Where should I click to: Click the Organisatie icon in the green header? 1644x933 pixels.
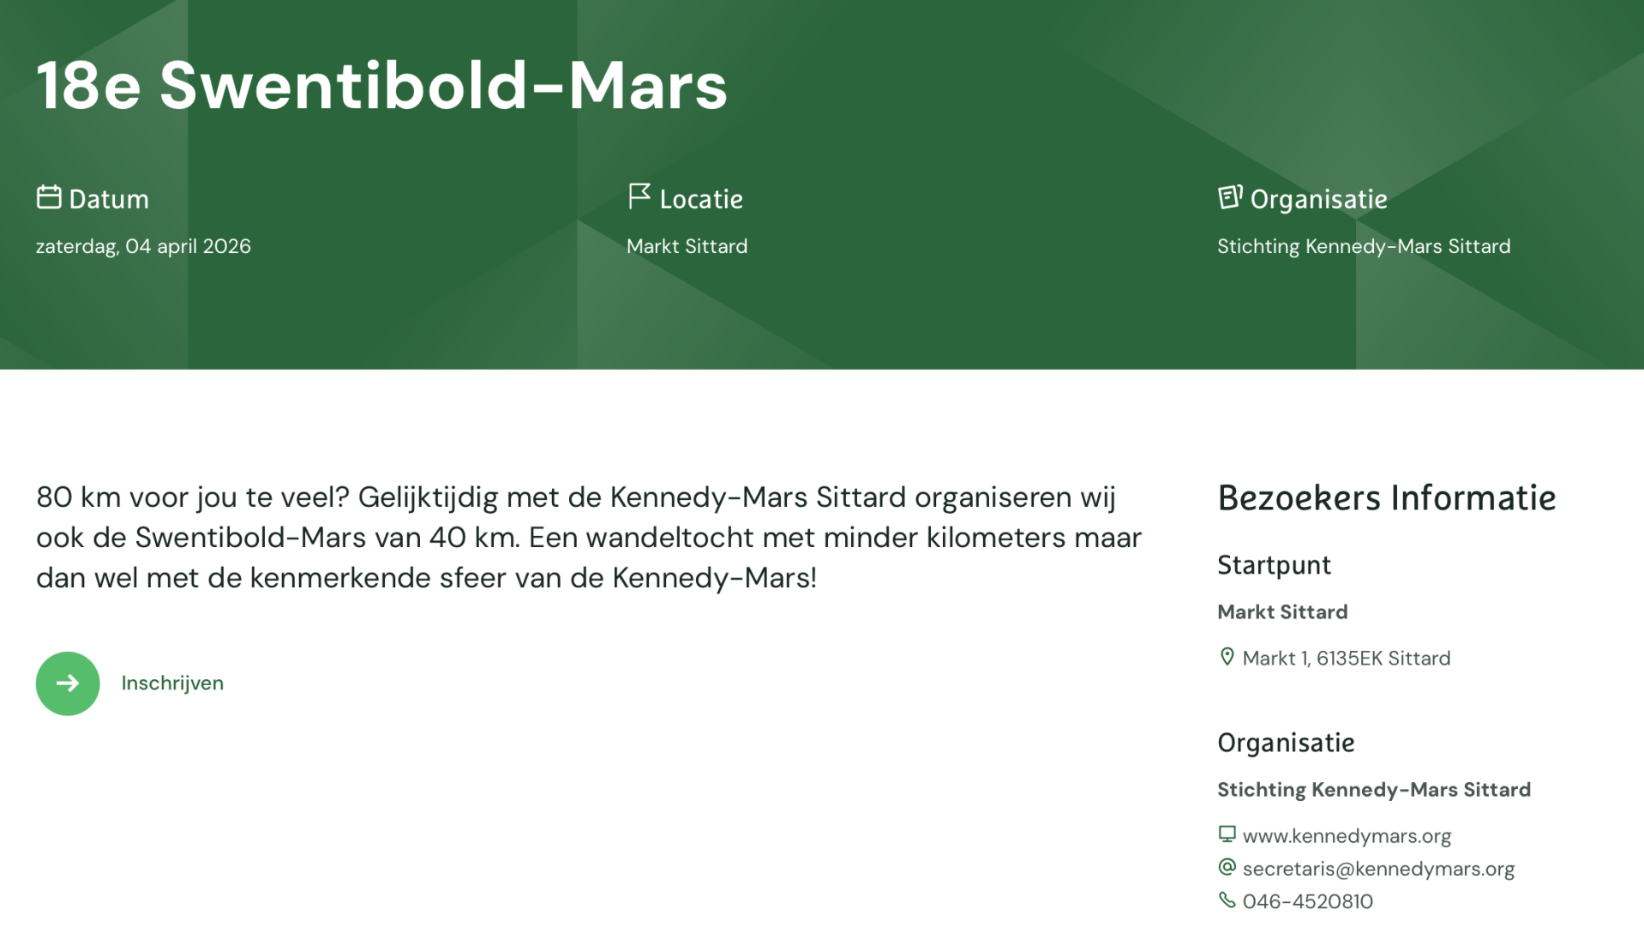pos(1230,197)
